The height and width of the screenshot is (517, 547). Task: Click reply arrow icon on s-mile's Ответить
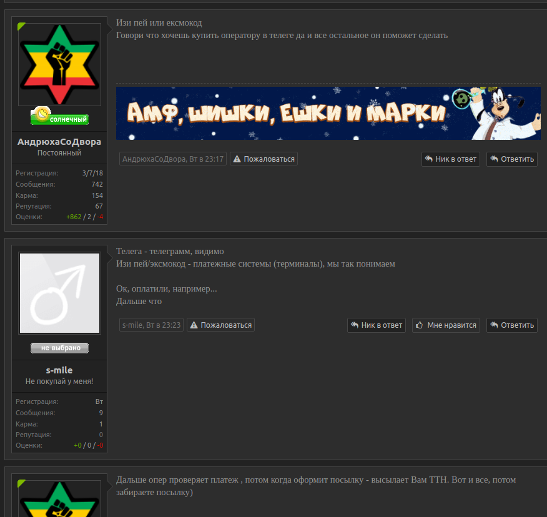click(494, 325)
